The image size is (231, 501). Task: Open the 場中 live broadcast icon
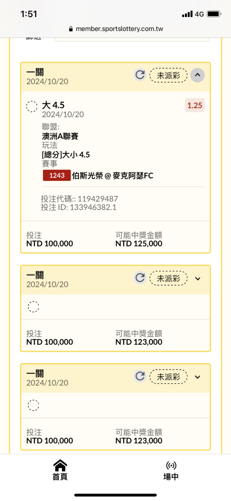pyautogui.click(x=171, y=465)
